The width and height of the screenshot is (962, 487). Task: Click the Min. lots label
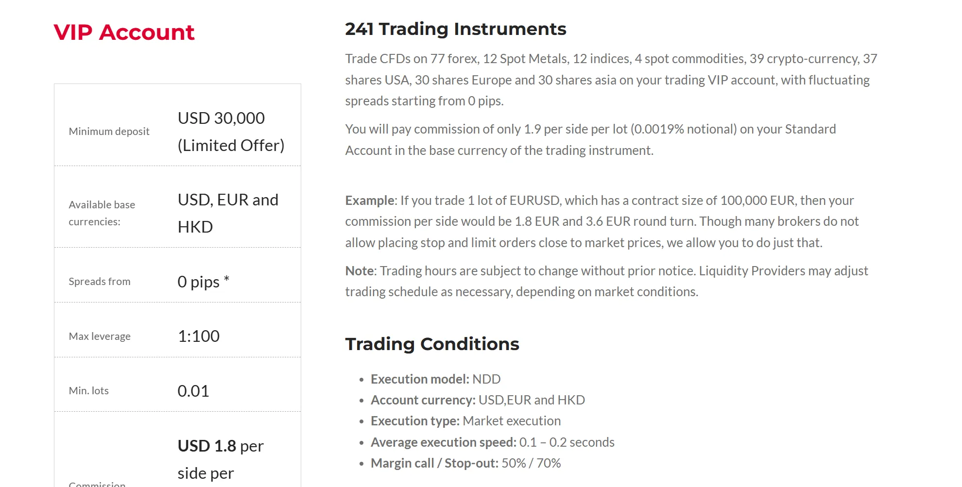click(89, 391)
